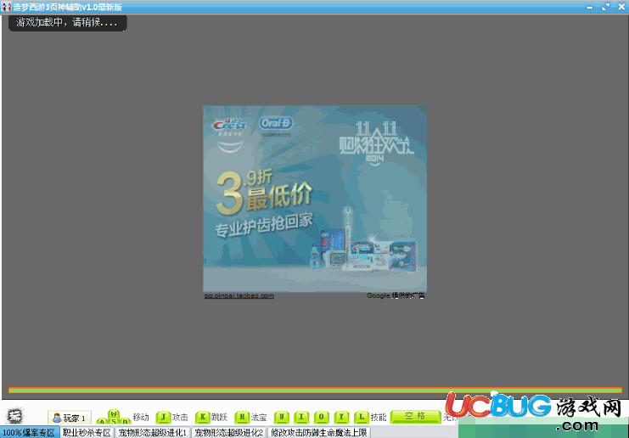Click the green loading progress bar
This screenshot has width=629, height=438.
tap(315, 390)
